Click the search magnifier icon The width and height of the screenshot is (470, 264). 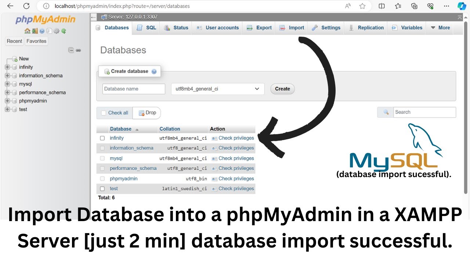tap(386, 112)
